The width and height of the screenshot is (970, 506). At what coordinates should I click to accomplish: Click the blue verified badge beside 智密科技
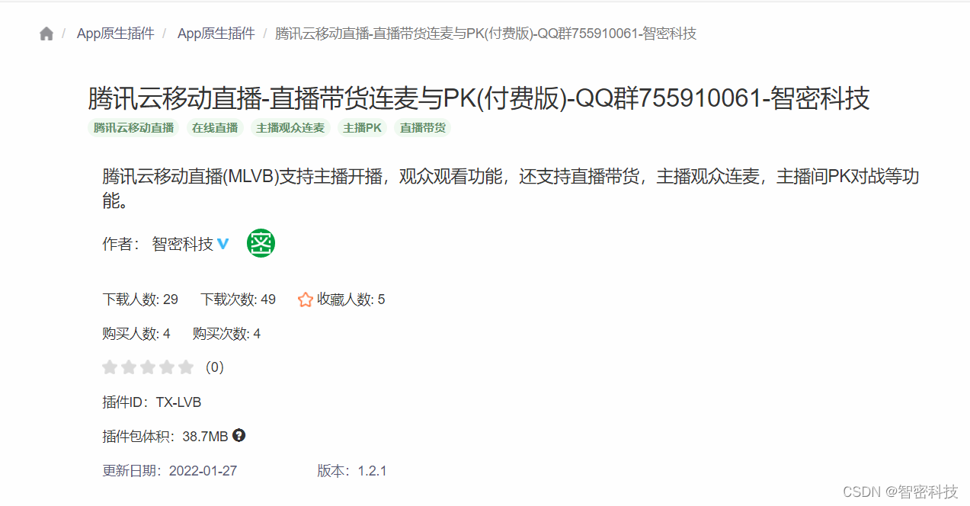[222, 244]
